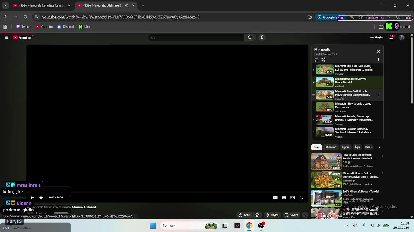414x232 pixels.
Task: Go back in Chrome
Action: coord(6,17)
